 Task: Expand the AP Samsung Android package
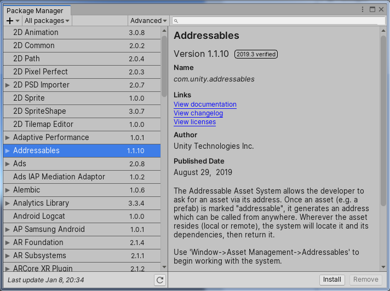click(x=8, y=230)
